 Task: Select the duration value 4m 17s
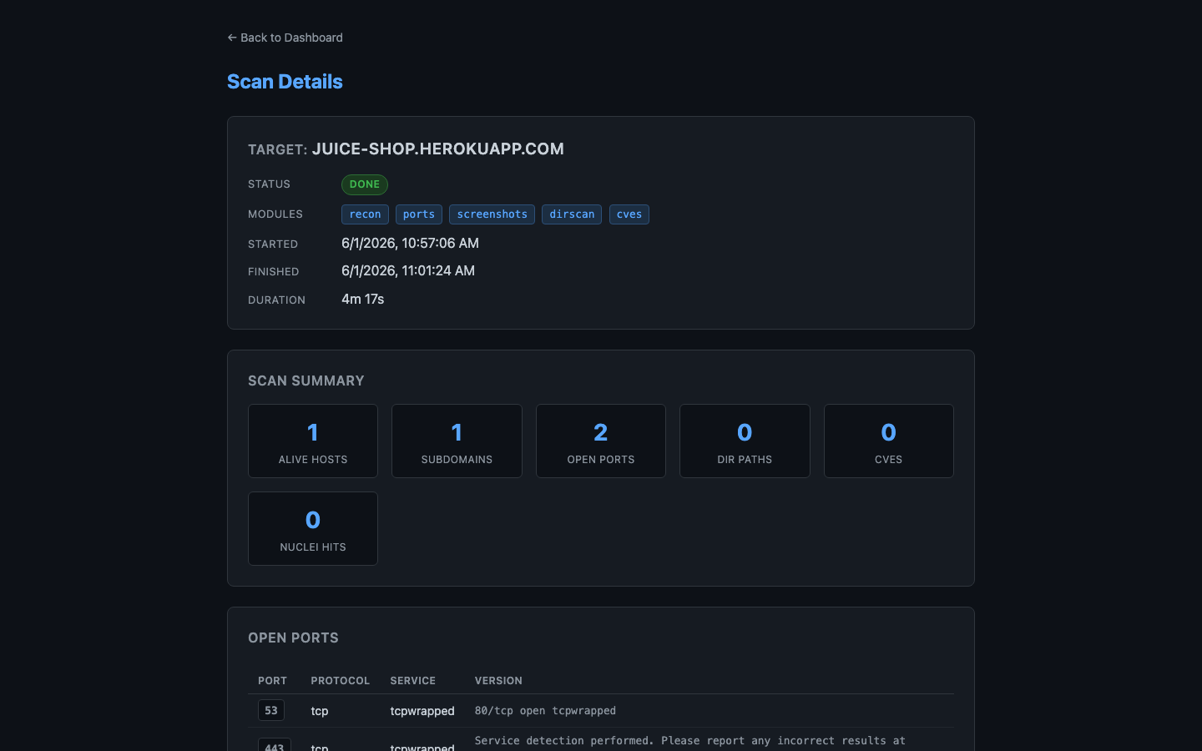click(363, 299)
